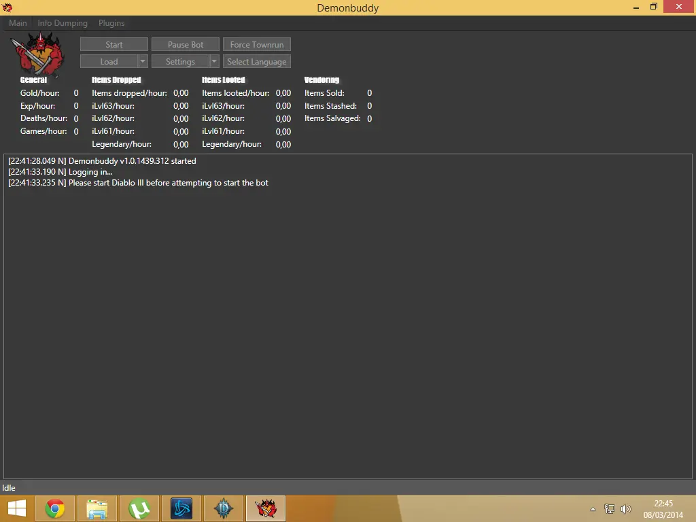This screenshot has height=522, width=696.
Task: Open the Windows Start button
Action: pyautogui.click(x=17, y=508)
